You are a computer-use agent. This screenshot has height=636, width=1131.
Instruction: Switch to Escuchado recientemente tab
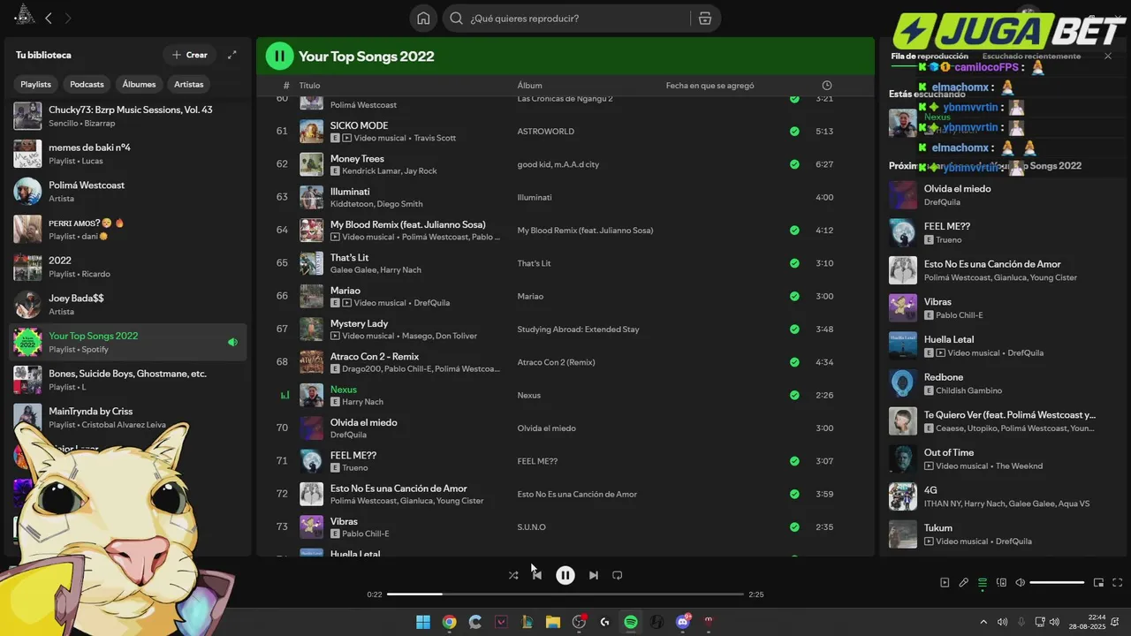click(x=1031, y=57)
